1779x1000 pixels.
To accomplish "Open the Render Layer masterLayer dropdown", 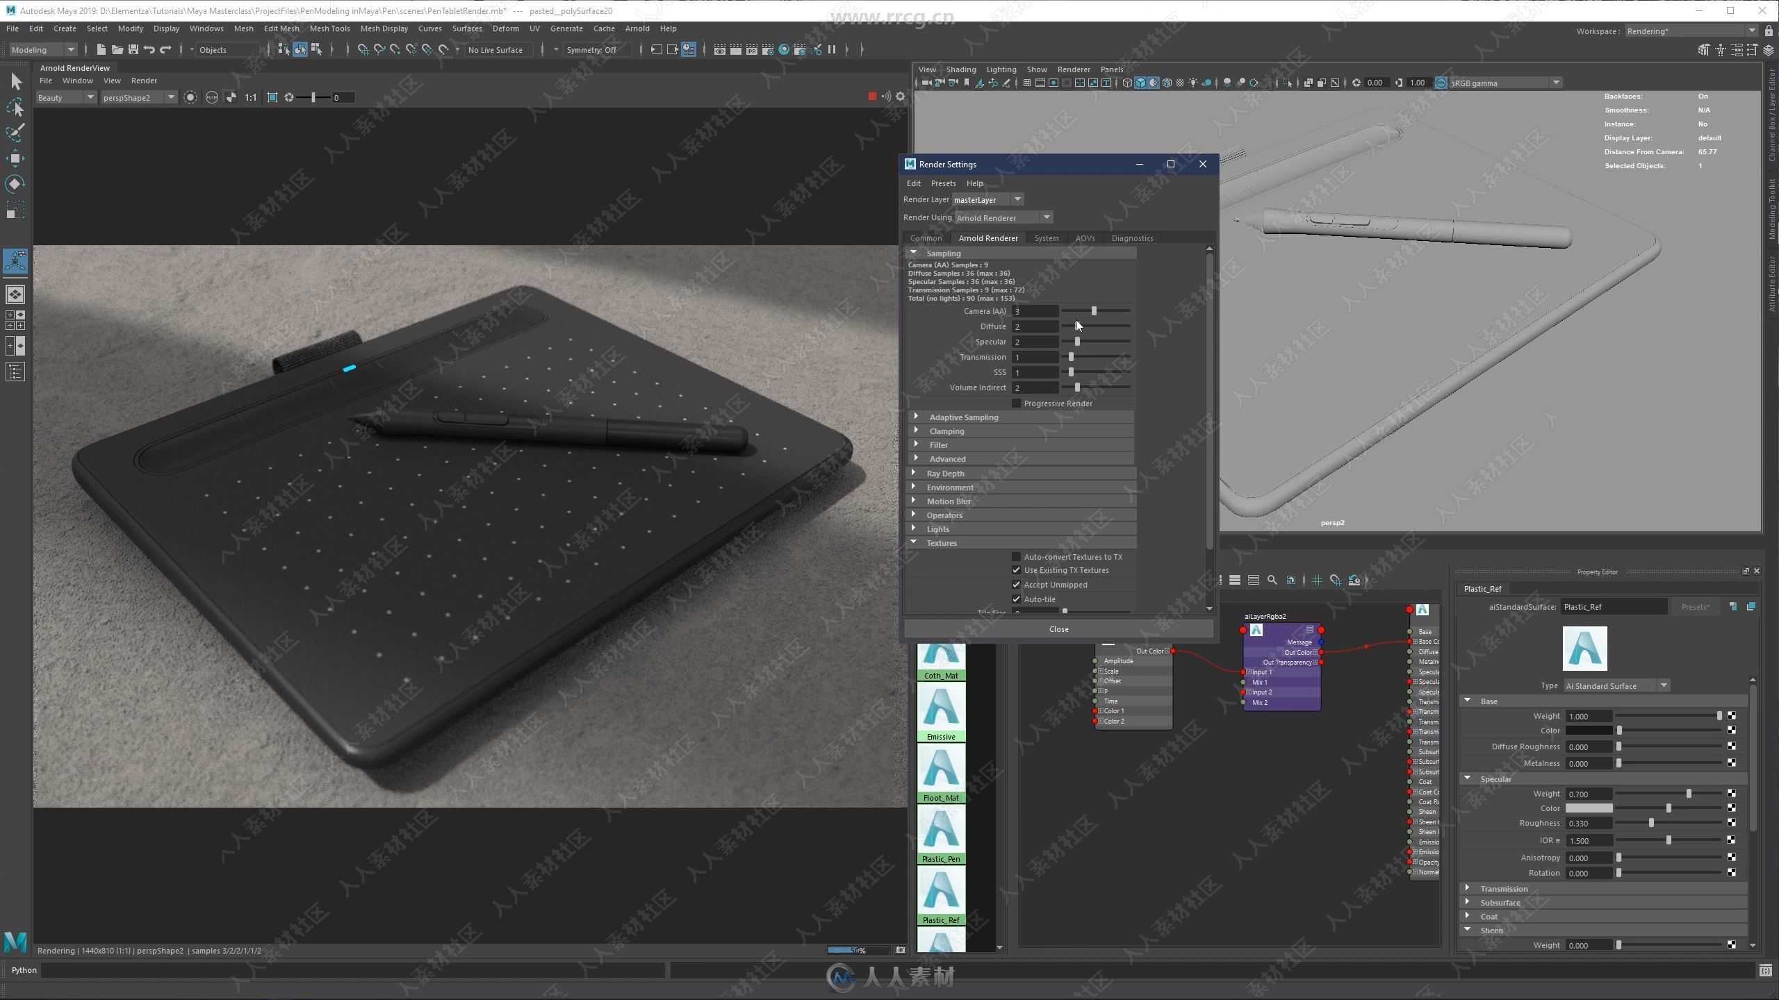I will [987, 199].
